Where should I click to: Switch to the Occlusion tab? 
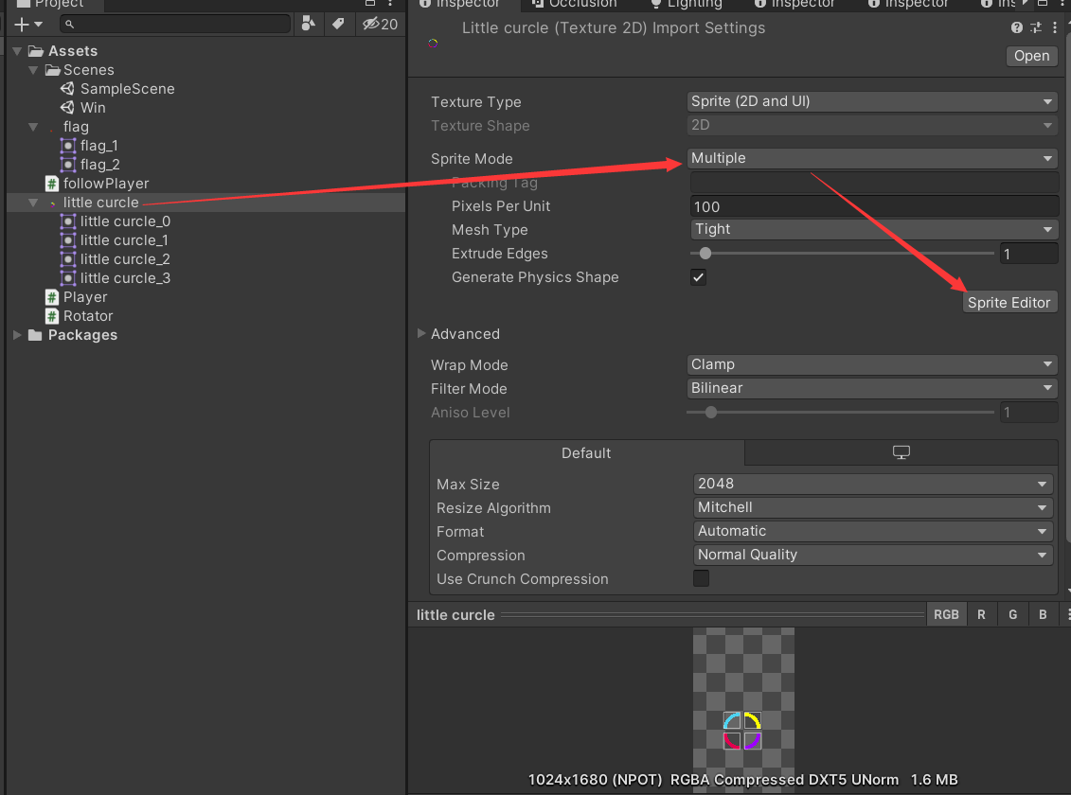pos(575,4)
